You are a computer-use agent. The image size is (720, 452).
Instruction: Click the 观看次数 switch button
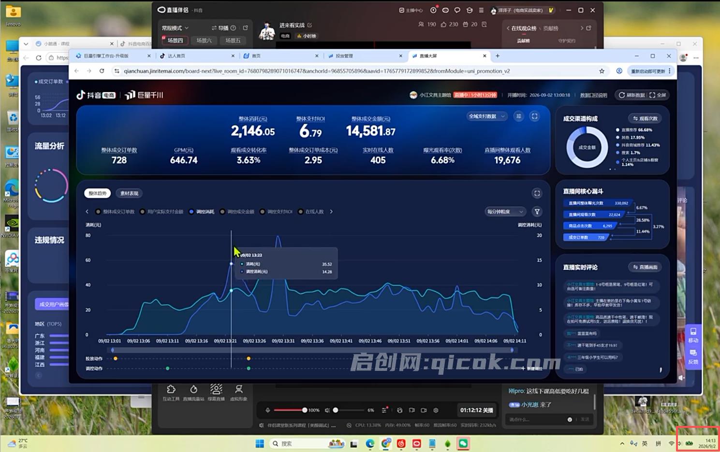point(645,118)
